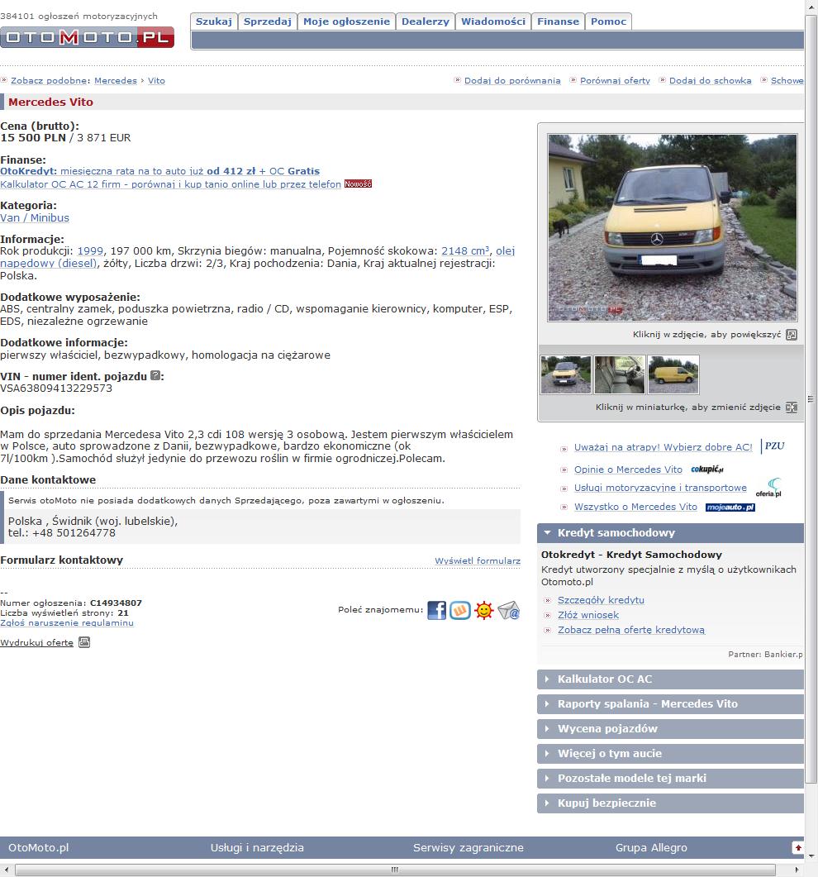Image resolution: width=818 pixels, height=877 pixels.
Task: Click the OtoKredyt monthly rate link
Action: coord(160,171)
